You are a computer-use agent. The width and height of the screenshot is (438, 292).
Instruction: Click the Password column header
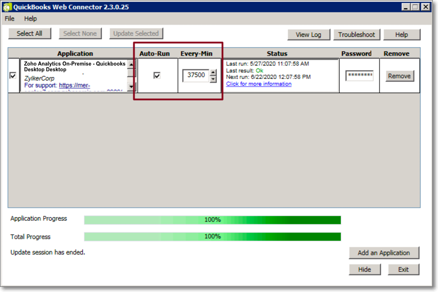pos(356,53)
